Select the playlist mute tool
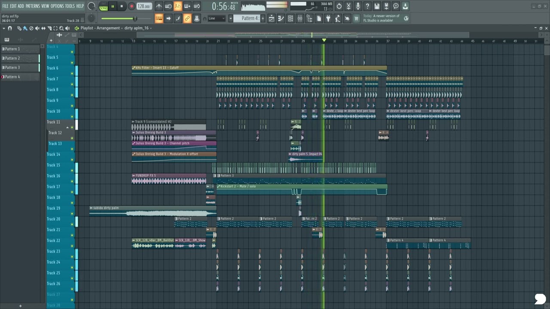 click(x=37, y=28)
